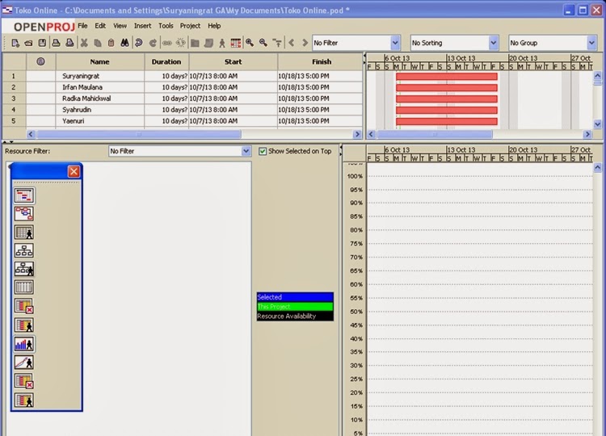Select the Radka Mahickwal task name cell
Screen dimensions: 606x436
(100, 99)
